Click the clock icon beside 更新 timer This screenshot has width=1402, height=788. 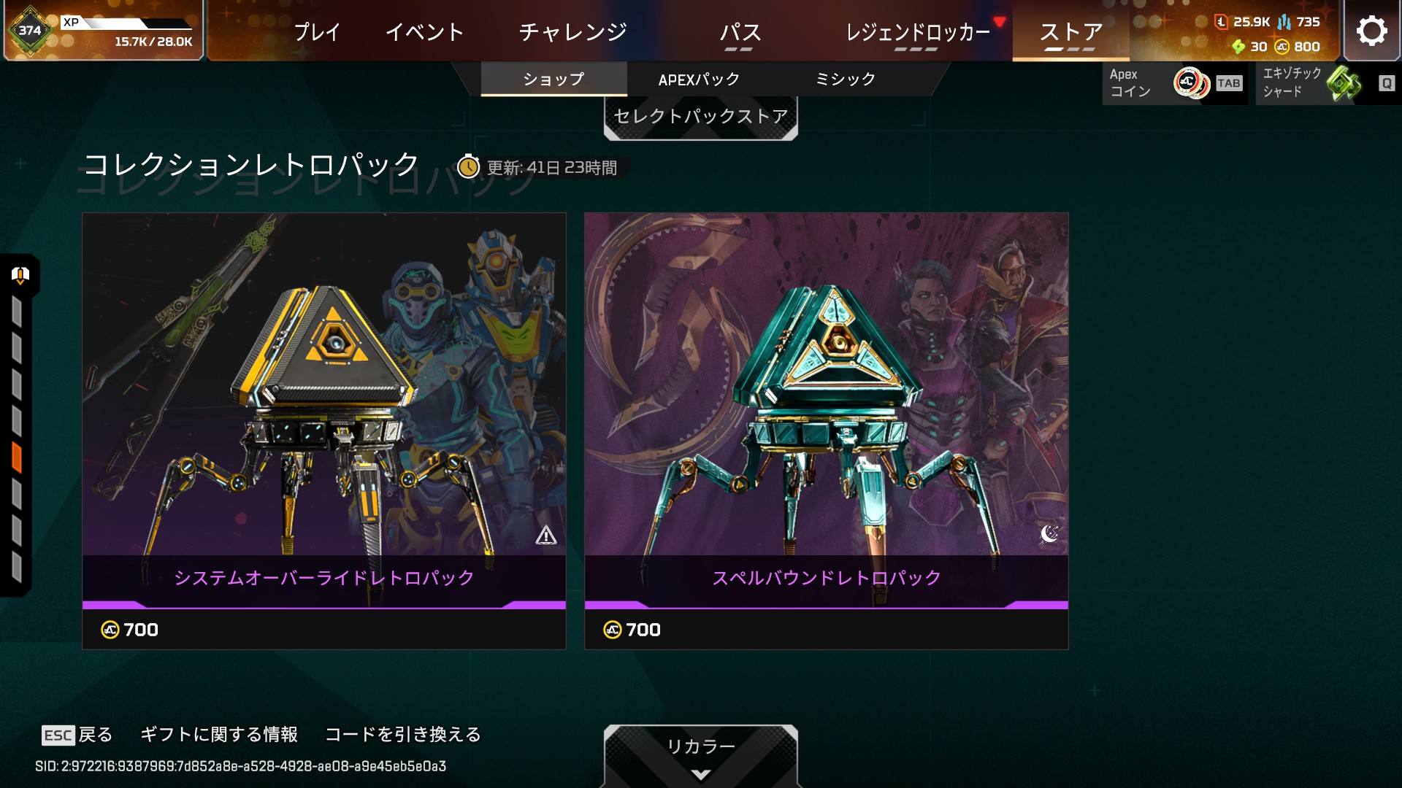point(468,167)
